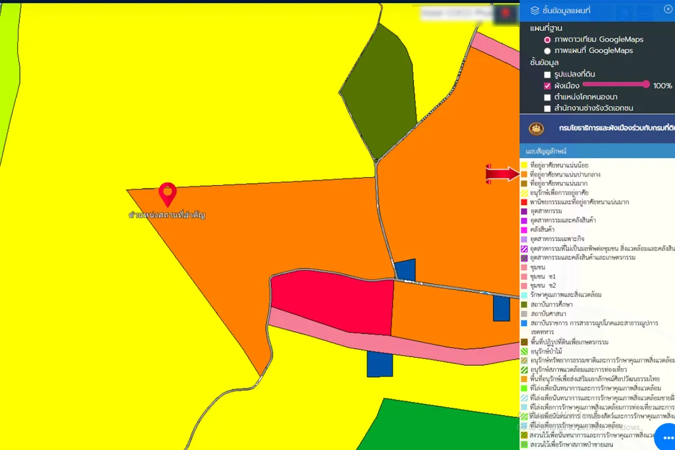Viewport: 675px width, 450px height.
Task: Click the hatched green อนุรักษ์ป่าไม้ legend swatch
Action: [524, 351]
